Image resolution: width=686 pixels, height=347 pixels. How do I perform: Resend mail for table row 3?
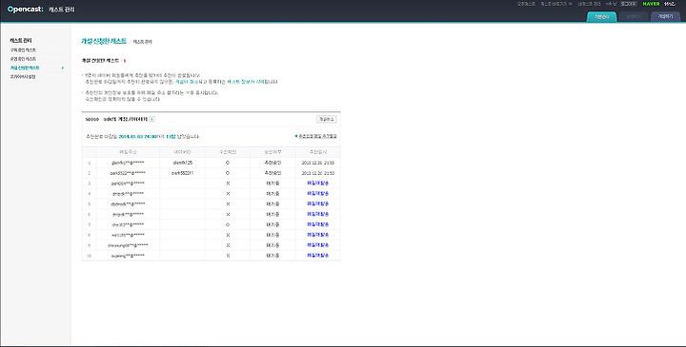pos(317,183)
